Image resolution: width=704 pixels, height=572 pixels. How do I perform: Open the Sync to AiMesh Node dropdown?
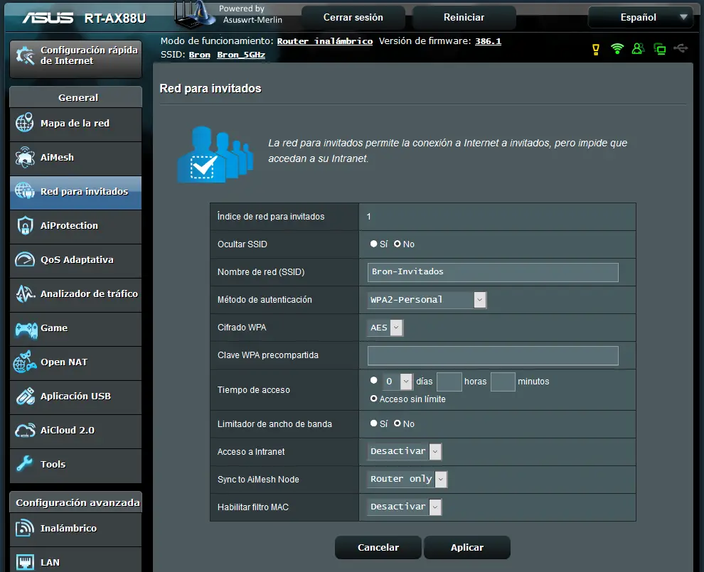pyautogui.click(x=407, y=479)
